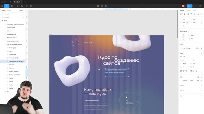The width and height of the screenshot is (204, 114).
Task: Select the Move tool
Action: click(x=6, y=6)
